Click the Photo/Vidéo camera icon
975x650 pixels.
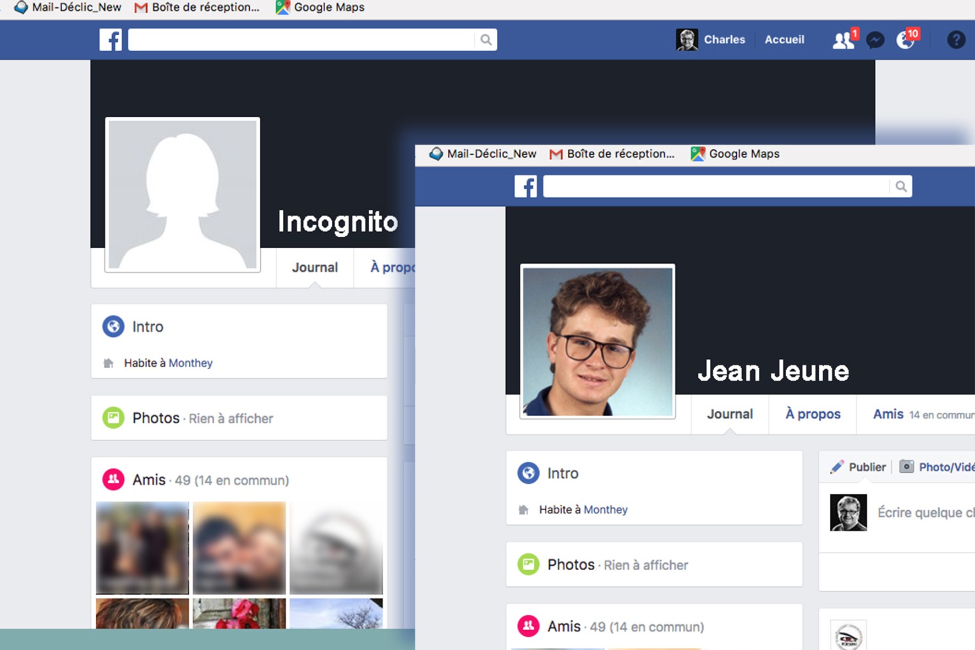coord(906,467)
